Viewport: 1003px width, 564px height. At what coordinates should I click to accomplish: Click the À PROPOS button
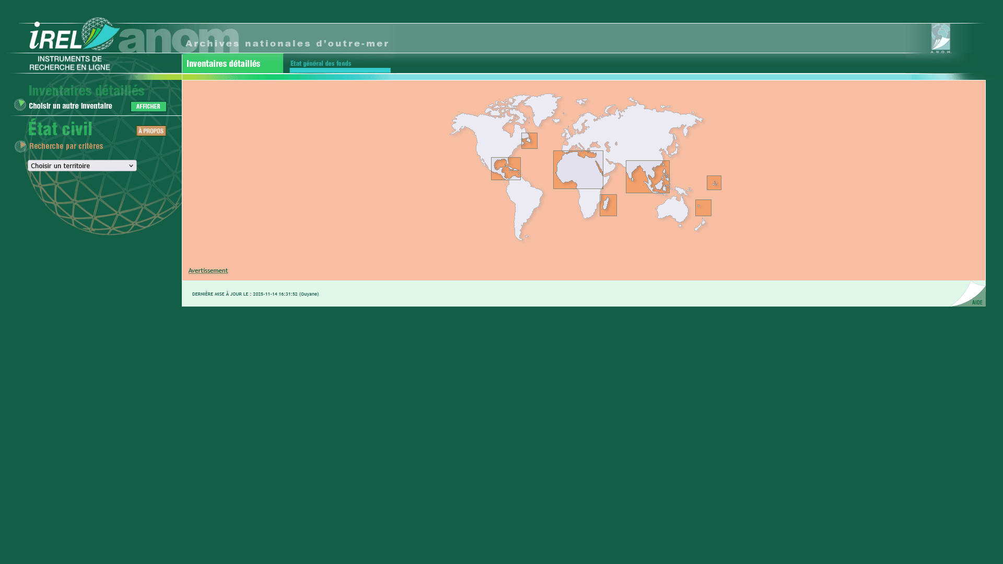coord(151,131)
